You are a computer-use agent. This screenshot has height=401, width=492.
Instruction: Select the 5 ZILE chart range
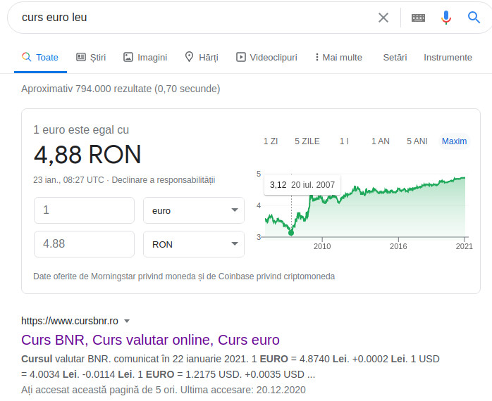pos(307,141)
